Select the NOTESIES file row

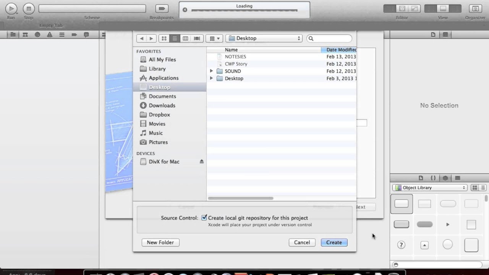pos(282,57)
